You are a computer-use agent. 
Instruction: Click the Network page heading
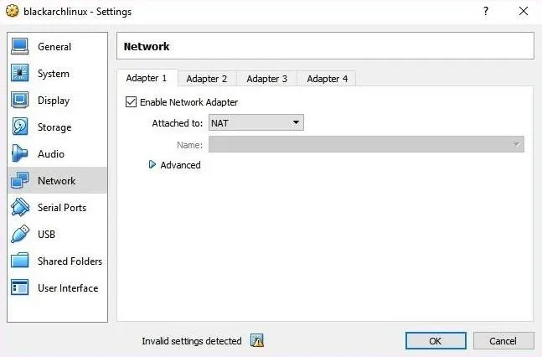pos(147,46)
